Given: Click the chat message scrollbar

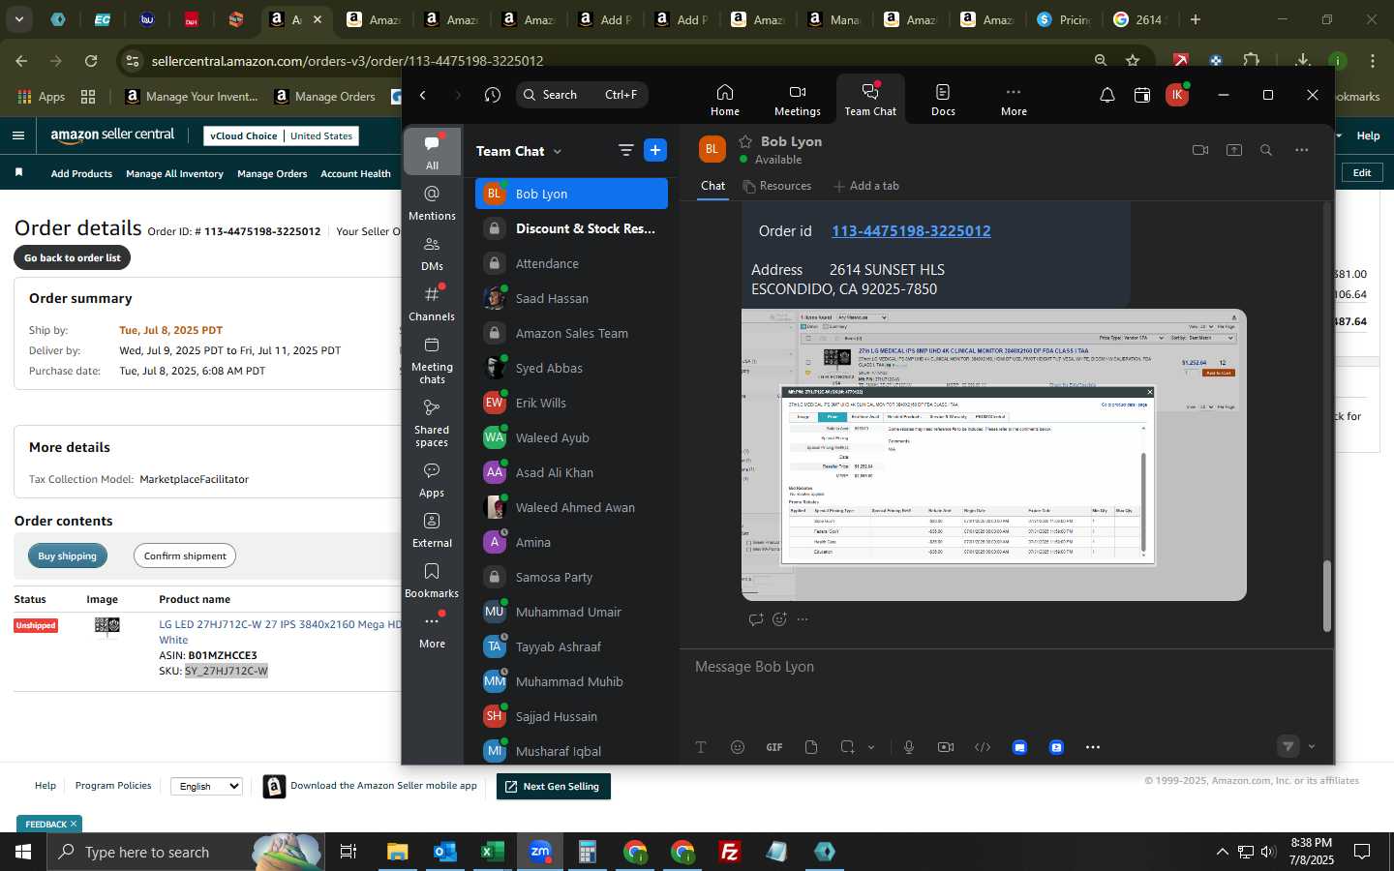Looking at the screenshot, I should click(x=1326, y=596).
